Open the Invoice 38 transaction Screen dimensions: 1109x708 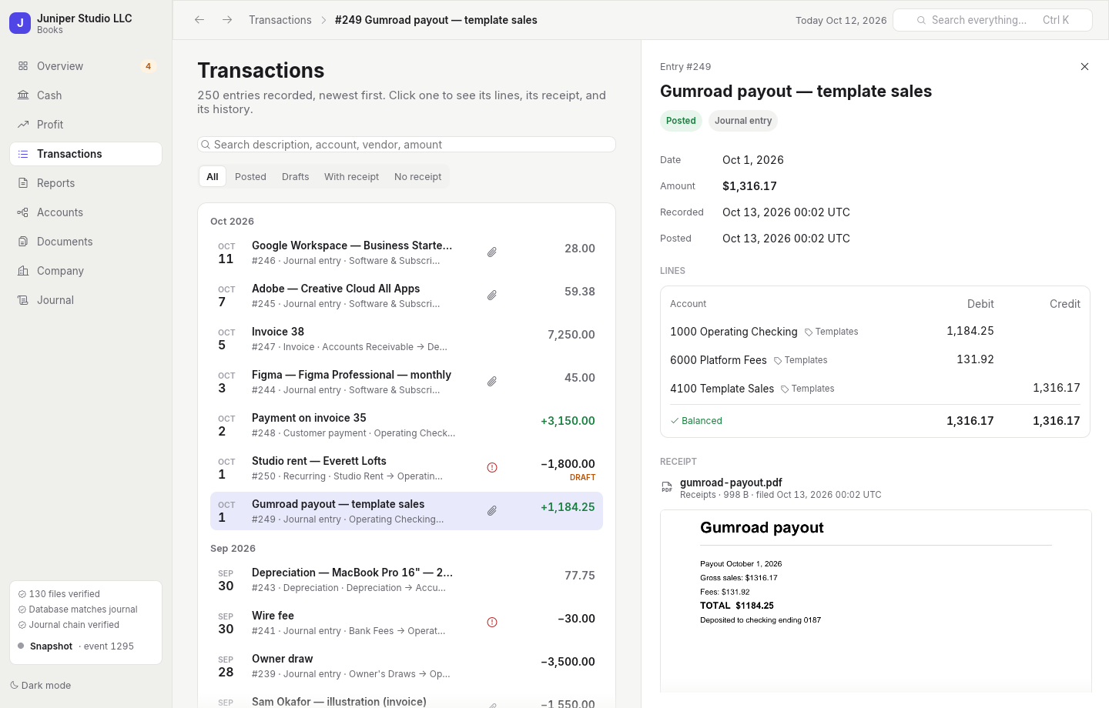407,339
